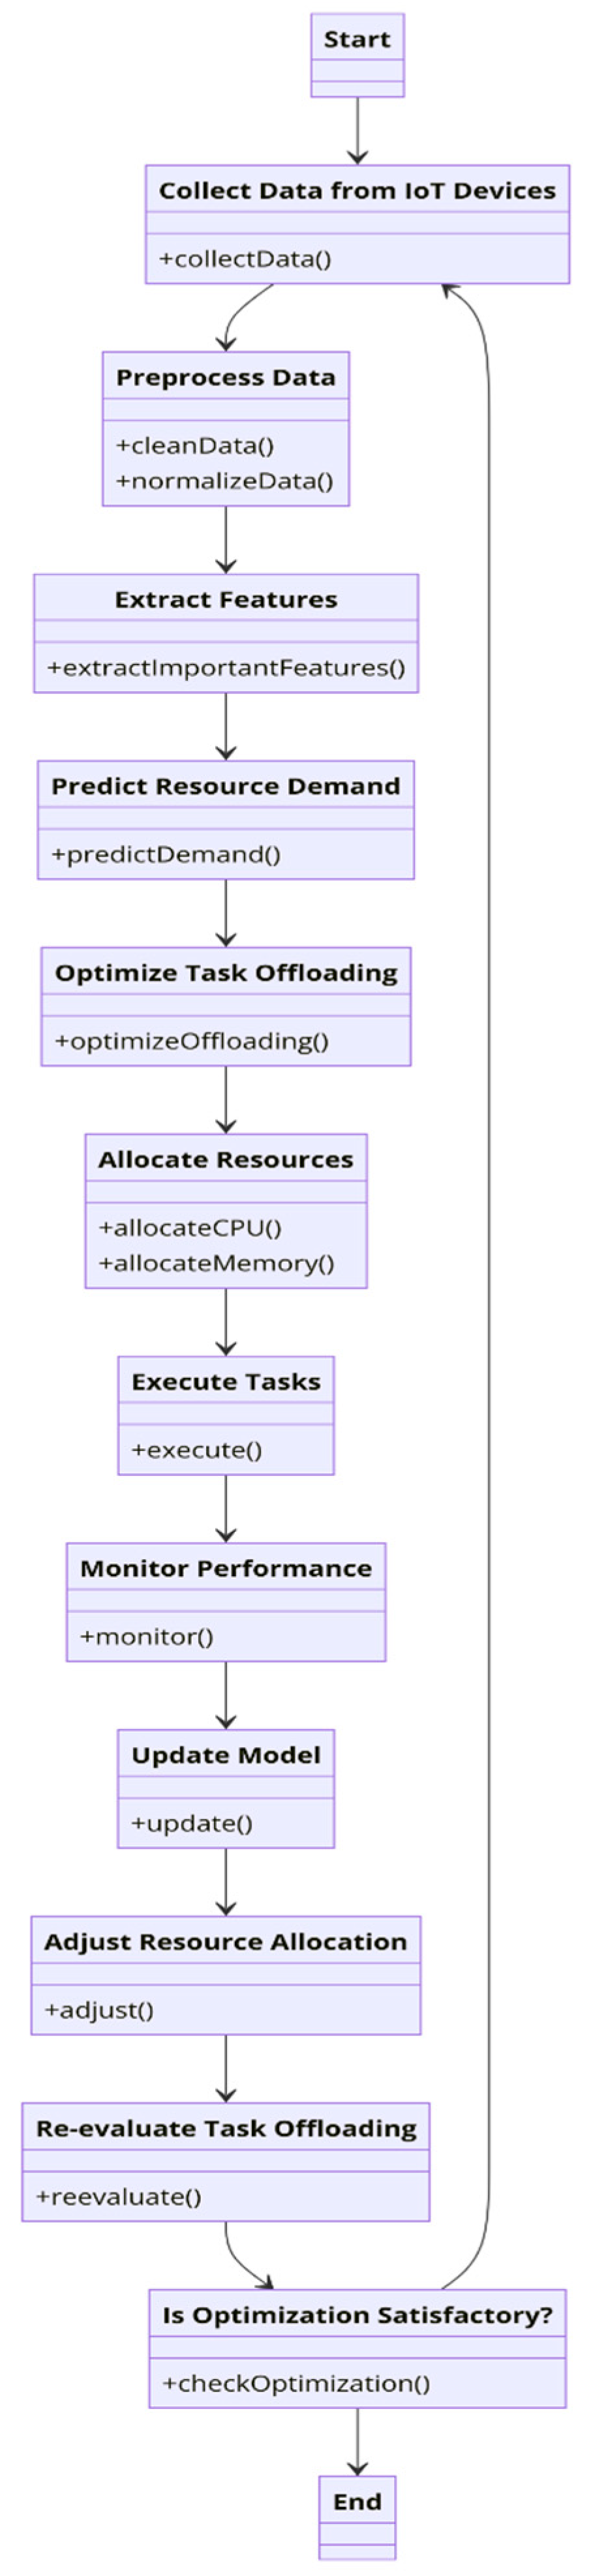Select the Re-evaluate Task Offloading title
Viewport: 591px width, 2576px height.
pyautogui.click(x=226, y=2129)
